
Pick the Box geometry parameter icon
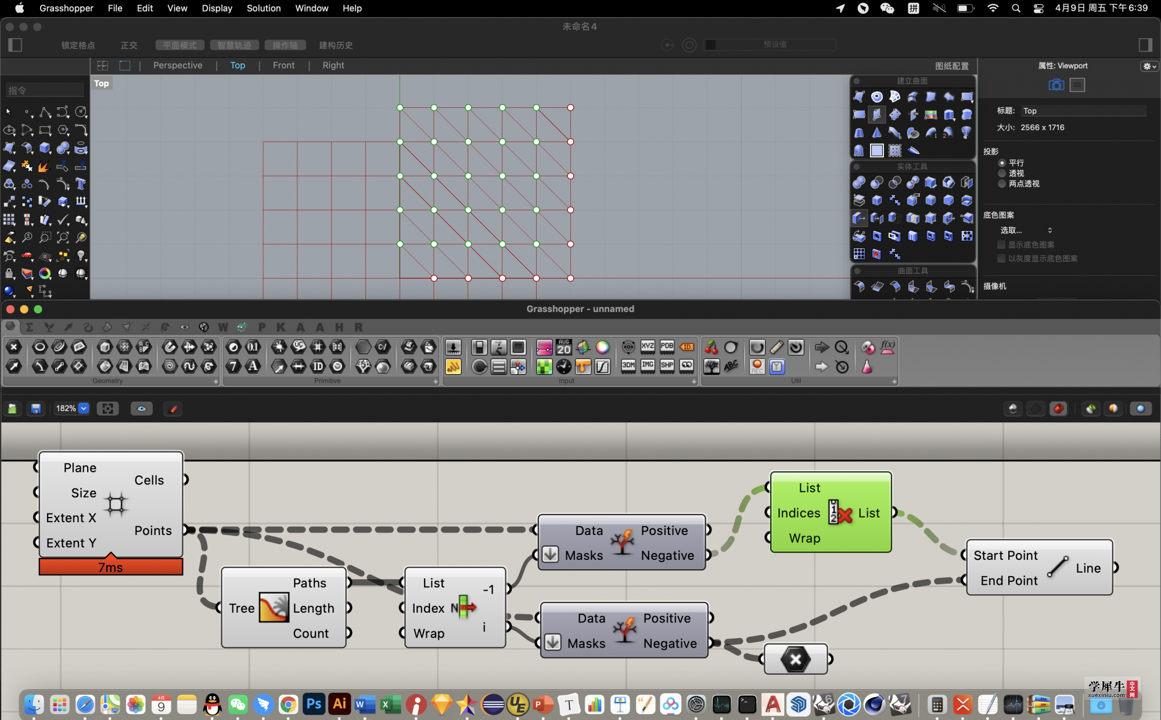click(x=105, y=347)
